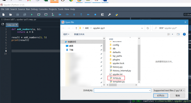
Task: Open Preferences with the wrench icon
Action: coord(109,15)
